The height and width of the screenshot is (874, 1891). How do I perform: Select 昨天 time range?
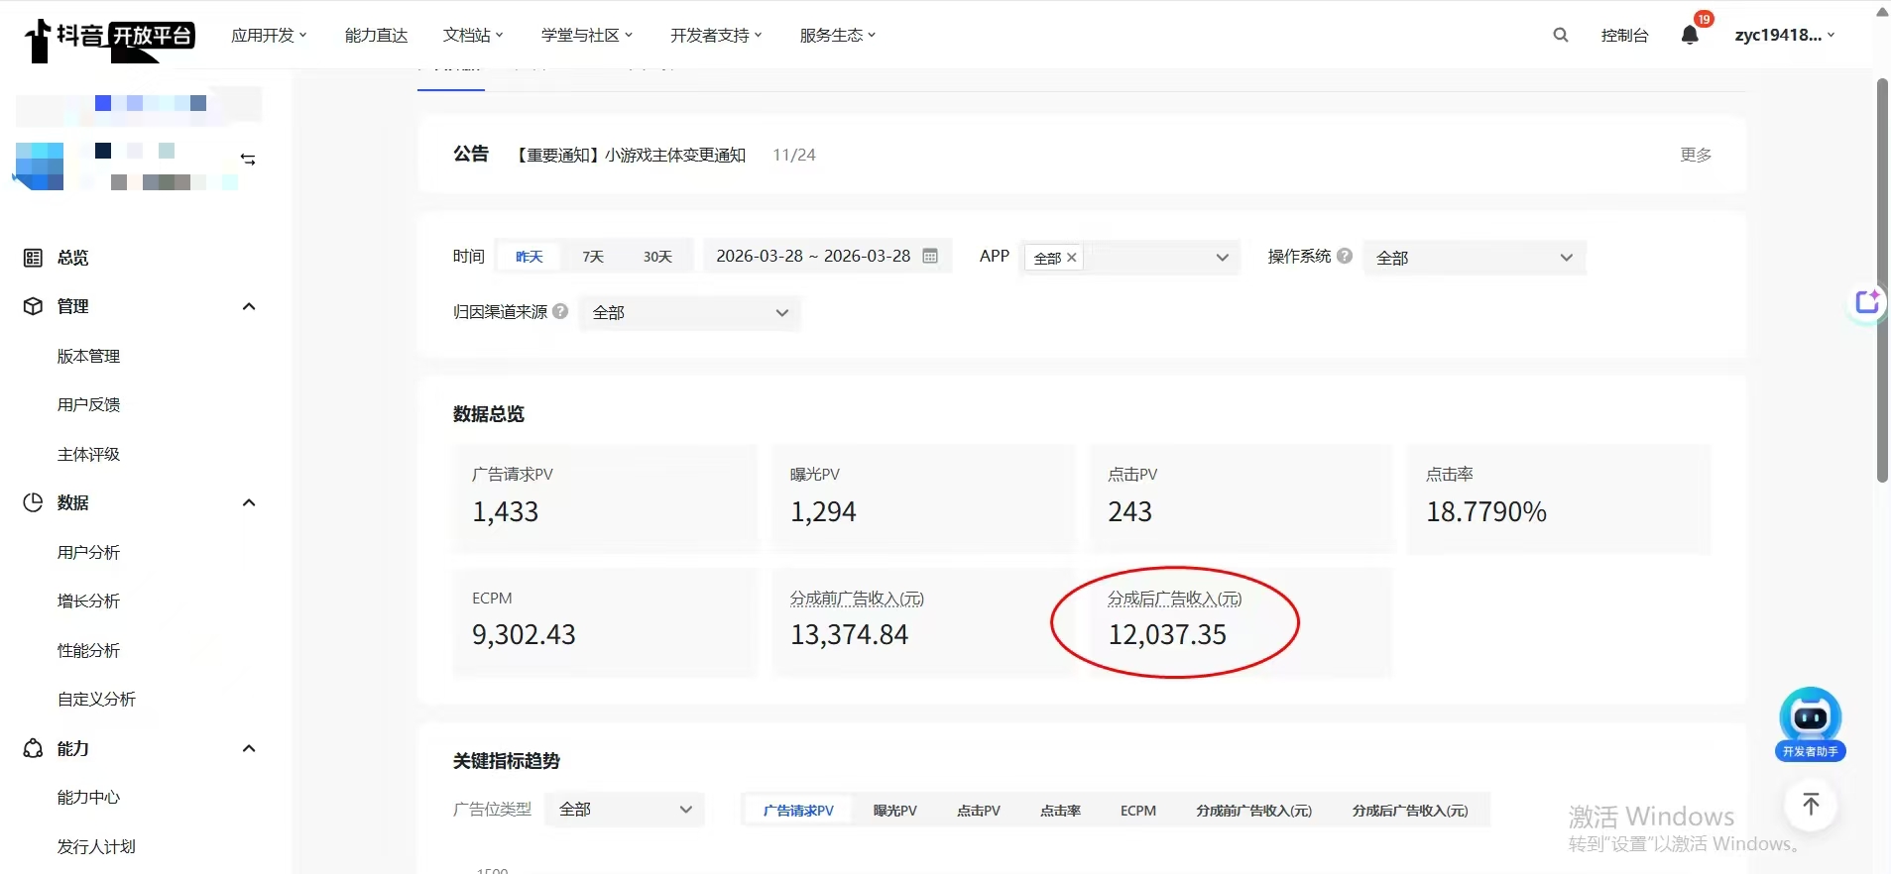pos(530,257)
